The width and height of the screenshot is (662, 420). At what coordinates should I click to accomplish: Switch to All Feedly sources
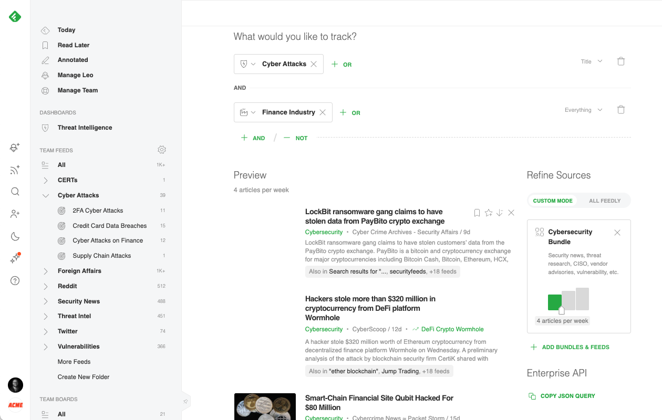(x=604, y=201)
